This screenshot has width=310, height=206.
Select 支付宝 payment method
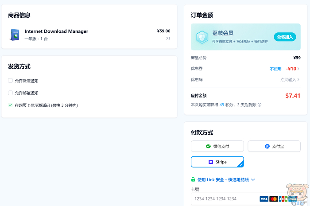tap(274, 146)
